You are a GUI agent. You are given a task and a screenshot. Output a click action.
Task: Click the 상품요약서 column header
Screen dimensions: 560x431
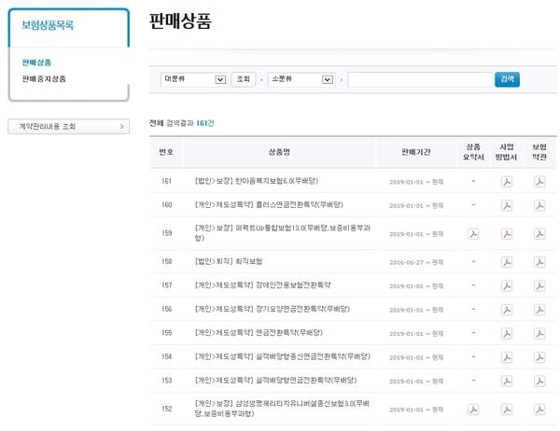pos(473,152)
